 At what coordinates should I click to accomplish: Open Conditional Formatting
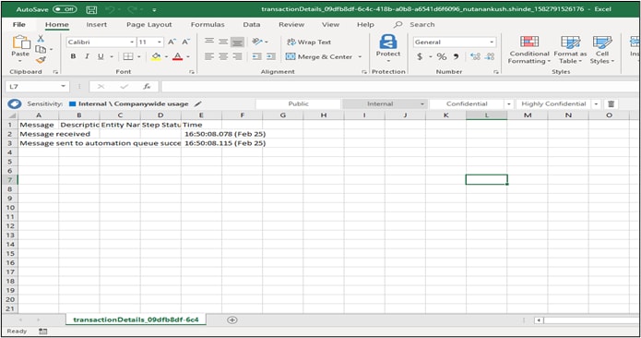pyautogui.click(x=529, y=50)
